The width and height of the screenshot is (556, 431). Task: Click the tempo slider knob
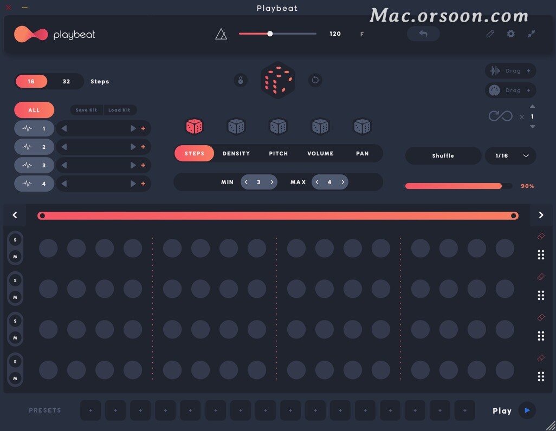(270, 34)
